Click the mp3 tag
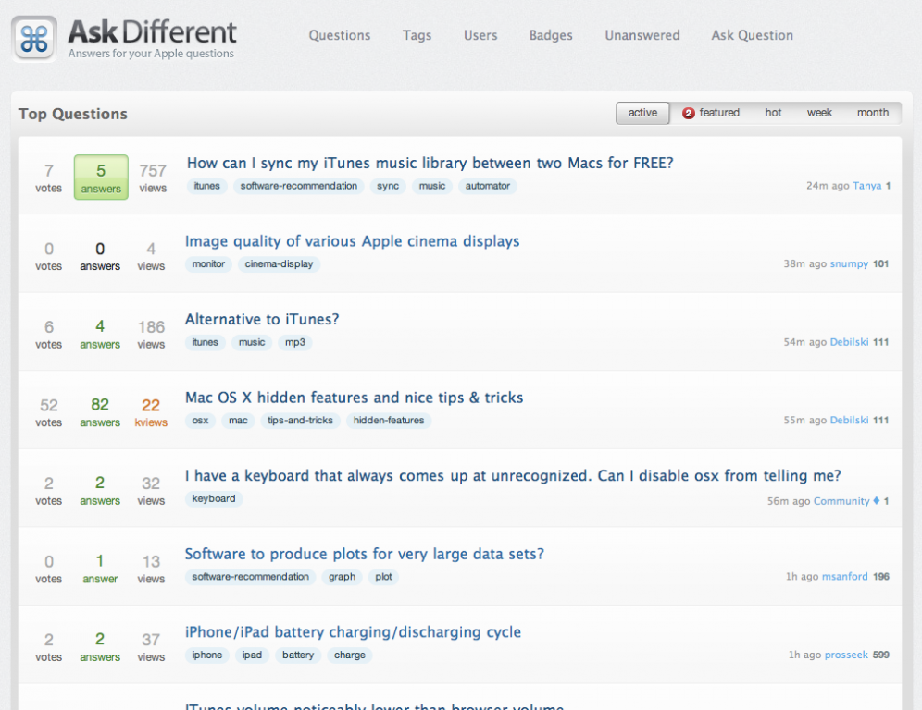This screenshot has width=922, height=710. (x=295, y=342)
